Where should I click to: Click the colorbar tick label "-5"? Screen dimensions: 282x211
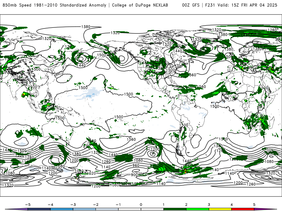[28, 205]
